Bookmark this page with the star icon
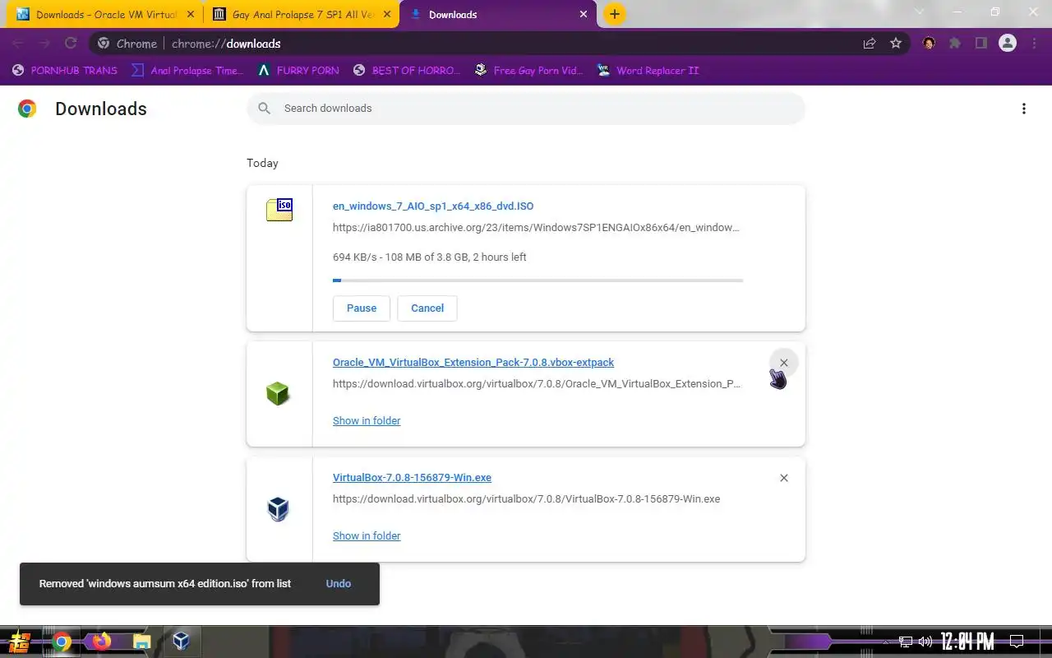The image size is (1052, 658). coord(896,44)
